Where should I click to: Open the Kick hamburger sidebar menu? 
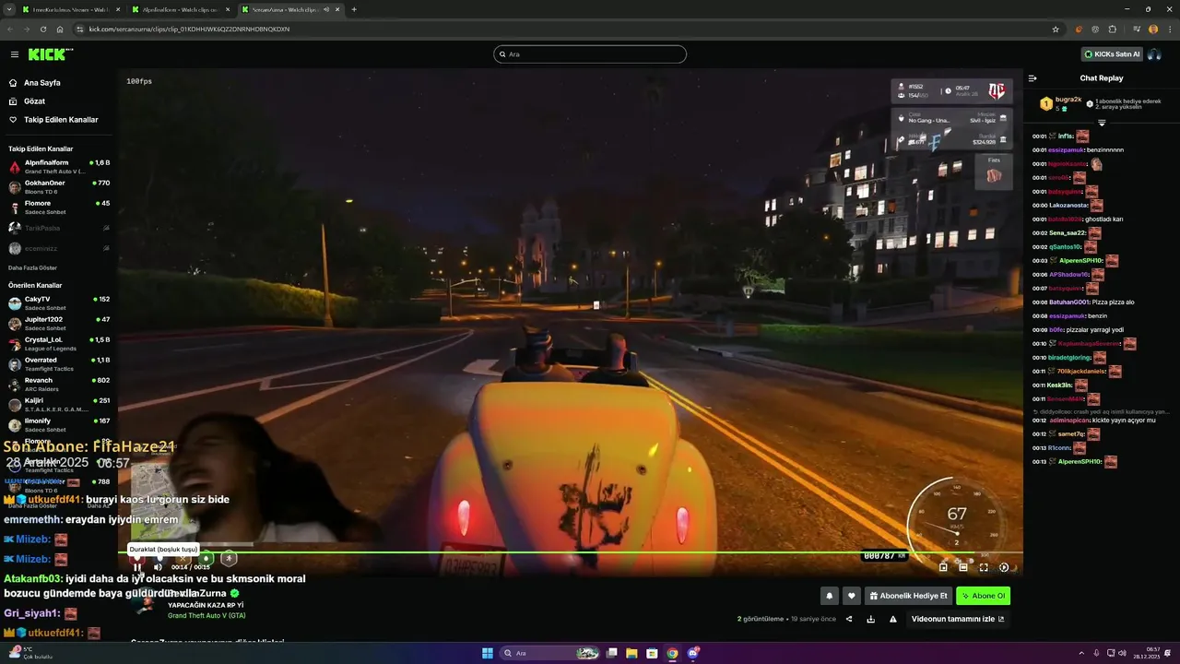tap(14, 54)
